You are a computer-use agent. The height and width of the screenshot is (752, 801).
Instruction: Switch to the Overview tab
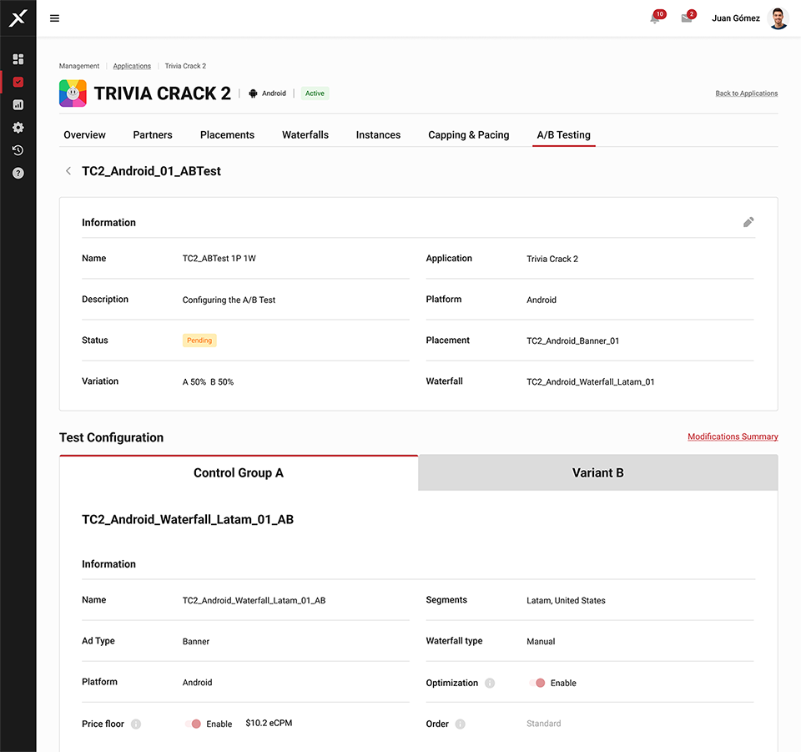[84, 135]
